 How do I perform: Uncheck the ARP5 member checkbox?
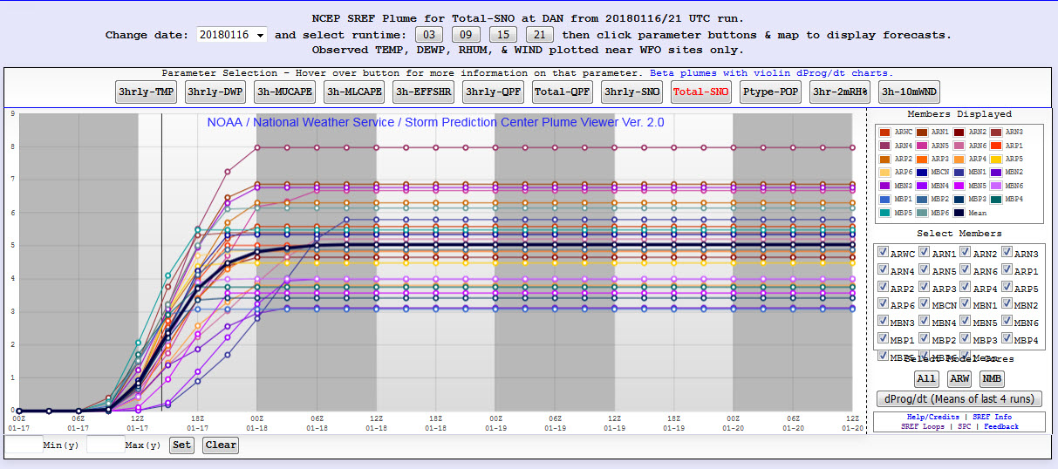[x=1007, y=288]
